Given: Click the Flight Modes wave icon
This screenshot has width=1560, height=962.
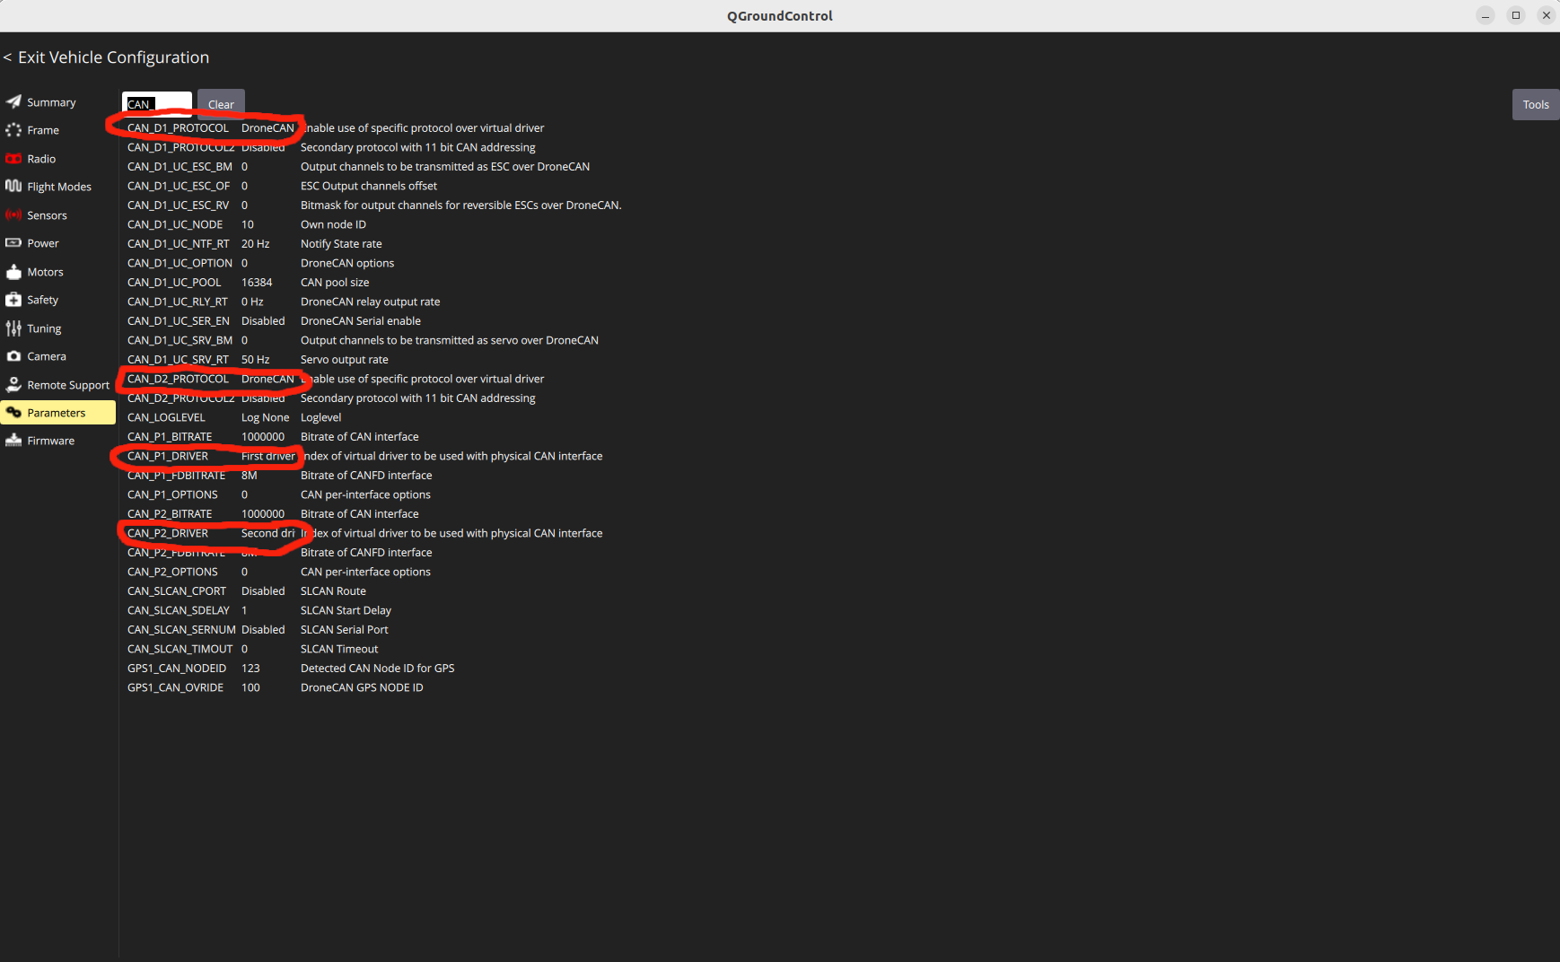Looking at the screenshot, I should tap(13, 187).
